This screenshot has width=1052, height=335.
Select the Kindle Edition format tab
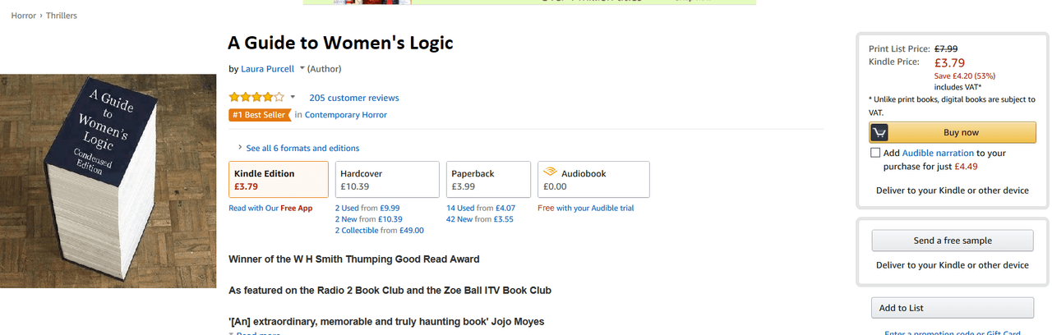tap(279, 180)
